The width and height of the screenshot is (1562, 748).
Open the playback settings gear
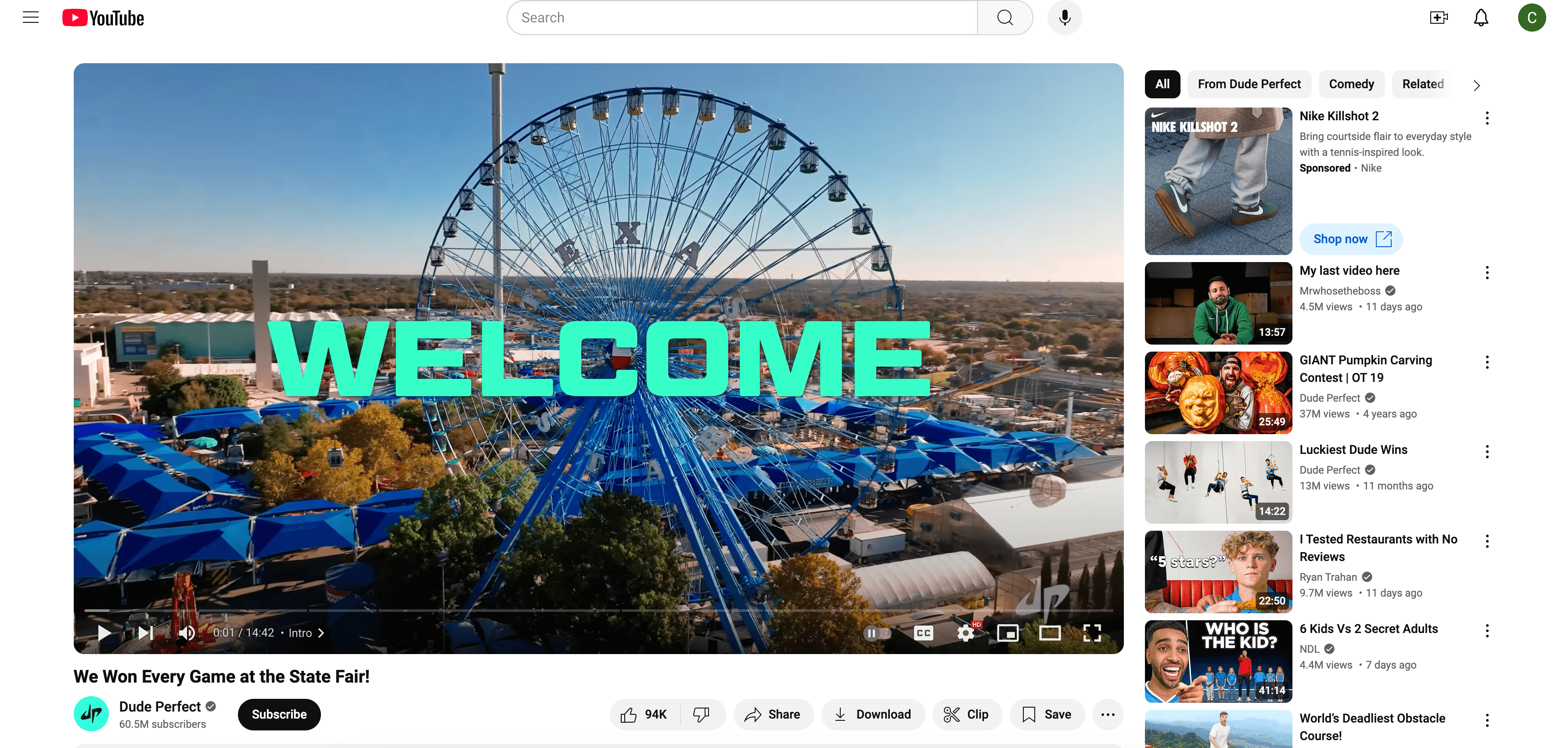coord(965,633)
